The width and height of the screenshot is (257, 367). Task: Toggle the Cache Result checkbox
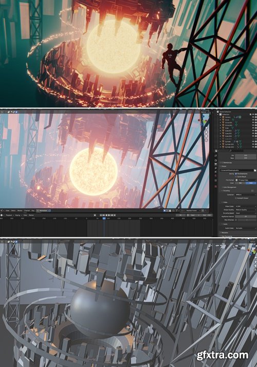coord(236,177)
